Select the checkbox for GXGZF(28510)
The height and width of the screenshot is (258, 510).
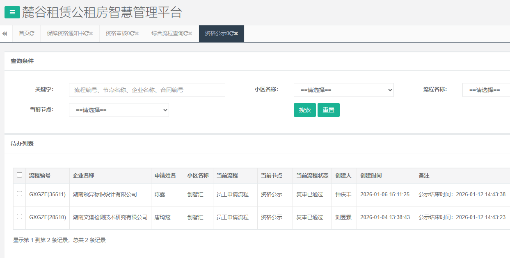[x=19, y=217]
